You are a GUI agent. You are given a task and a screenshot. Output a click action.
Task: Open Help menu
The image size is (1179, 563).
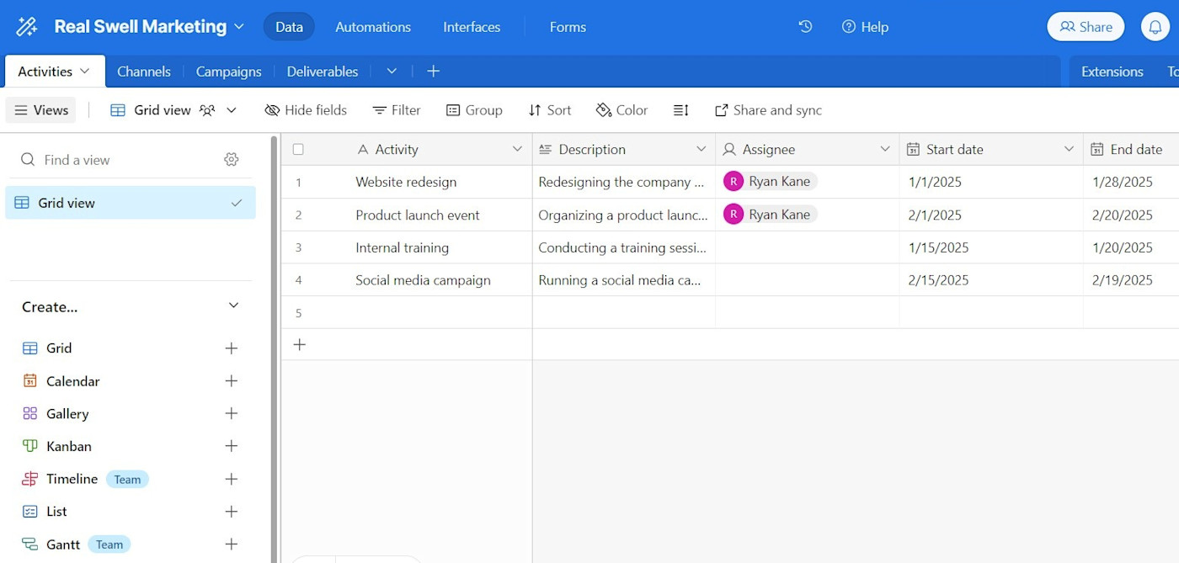pos(865,27)
